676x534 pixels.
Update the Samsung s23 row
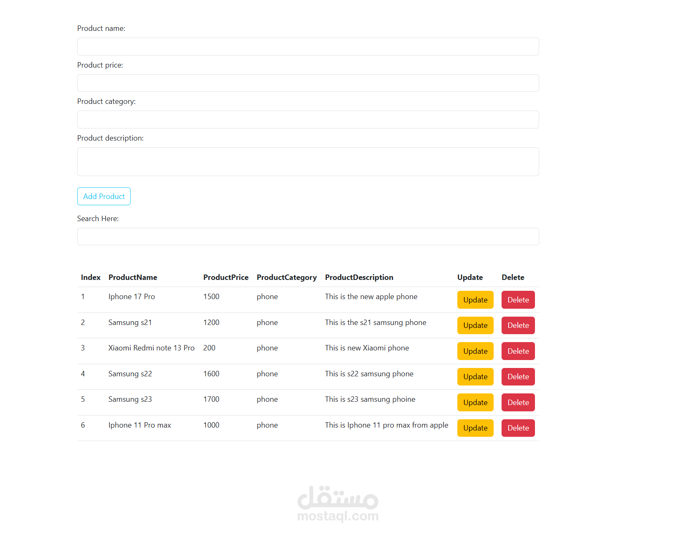point(475,402)
